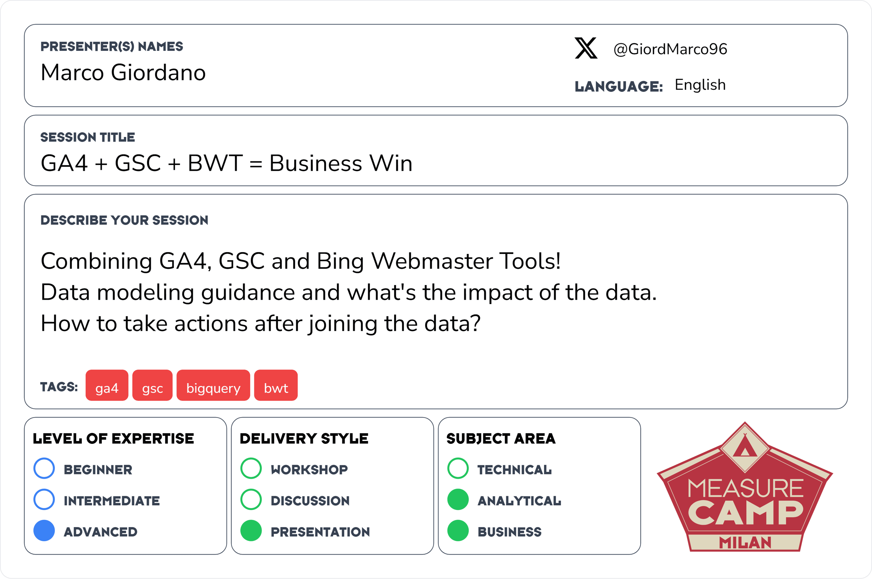Viewport: 872px width, 579px height.
Task: Click the X (Twitter) logo icon
Action: (x=586, y=48)
